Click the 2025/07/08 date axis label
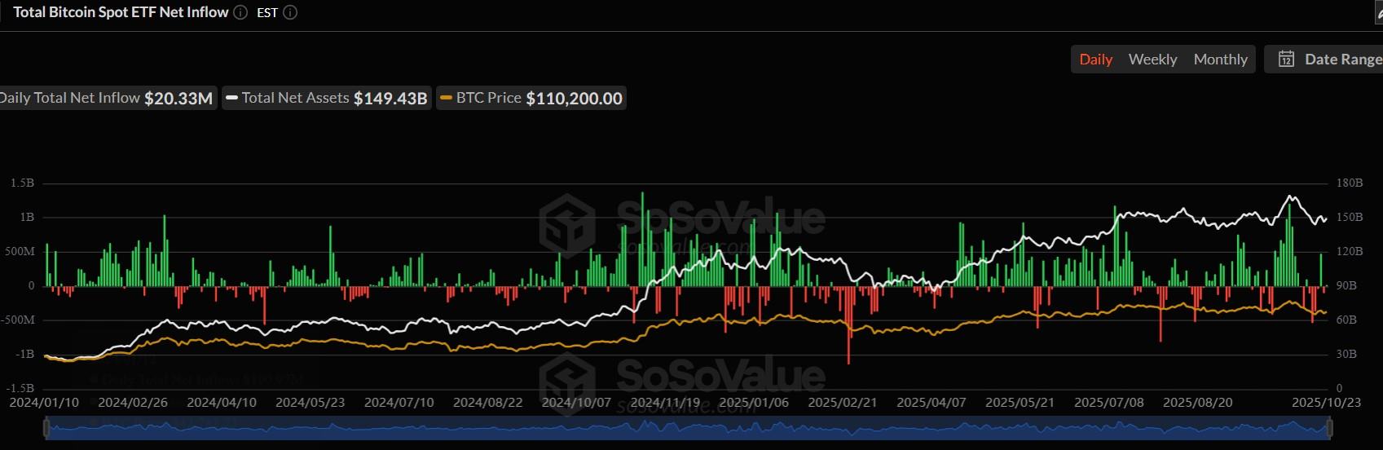Screen dimensions: 1383x450 [1109, 402]
